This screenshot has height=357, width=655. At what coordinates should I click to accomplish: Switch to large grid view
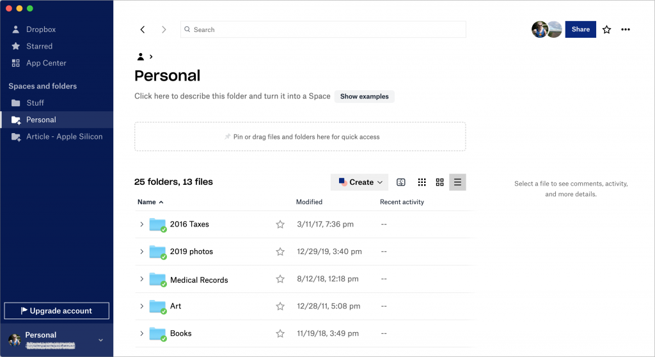(x=439, y=182)
